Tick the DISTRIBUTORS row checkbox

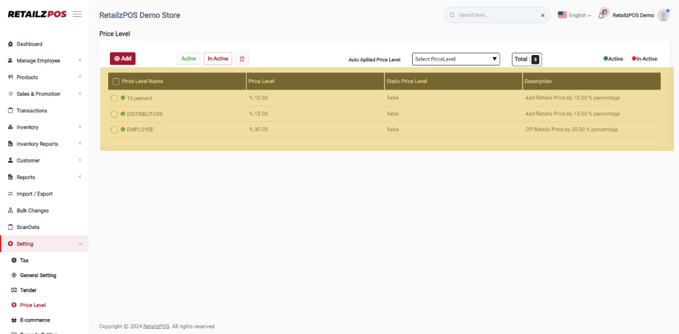tap(114, 114)
